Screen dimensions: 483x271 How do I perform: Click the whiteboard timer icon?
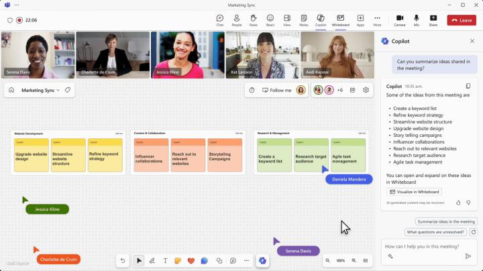(x=252, y=90)
